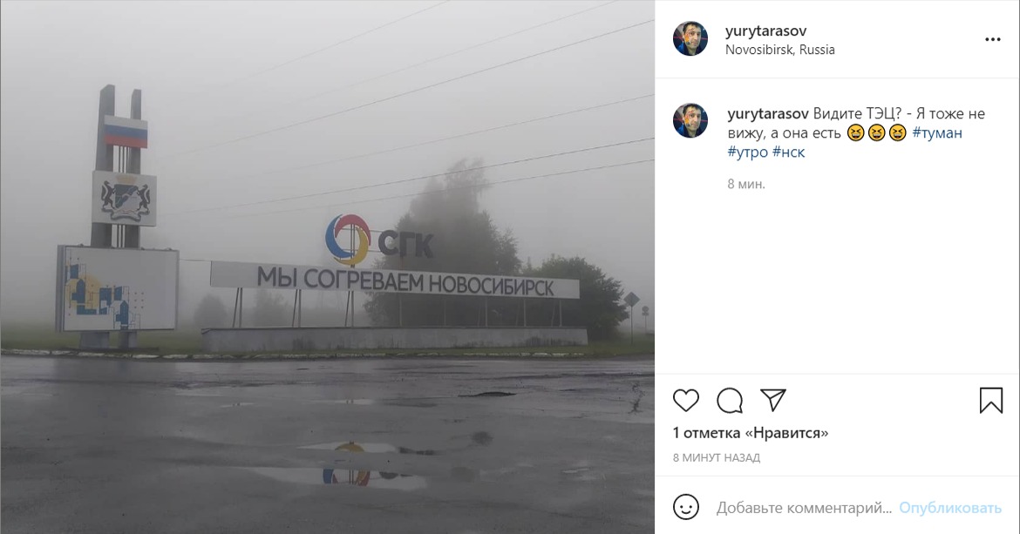
Task: Open the yurytarasov username in the caption
Action: 767,114
